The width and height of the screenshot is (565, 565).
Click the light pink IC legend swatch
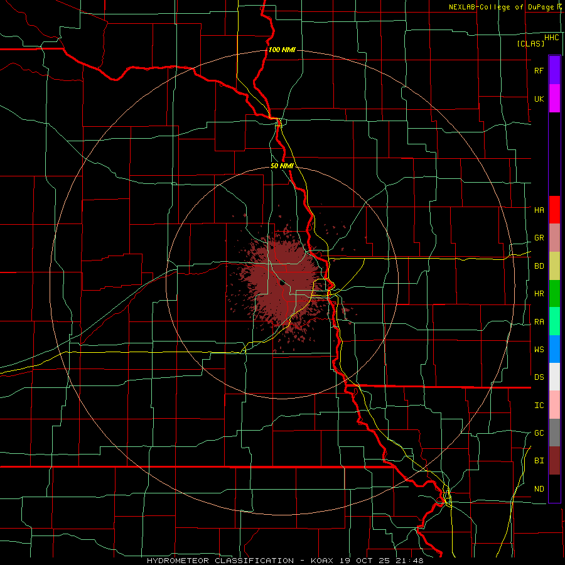coord(554,405)
